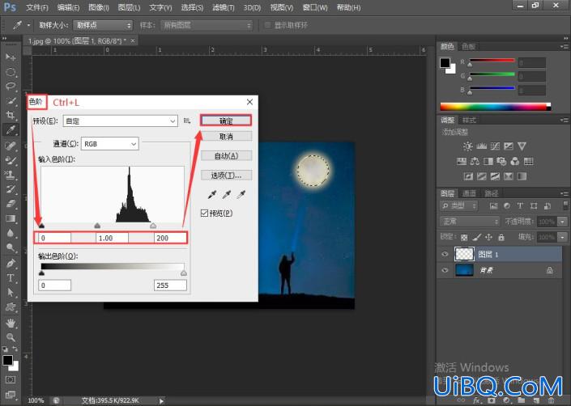Open the 图像(I) menu

coord(99,7)
